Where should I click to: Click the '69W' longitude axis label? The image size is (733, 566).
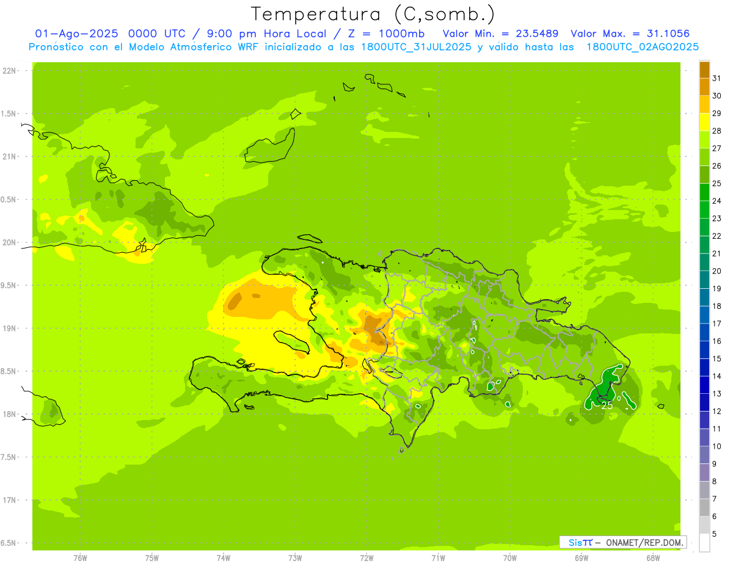pos(582,558)
